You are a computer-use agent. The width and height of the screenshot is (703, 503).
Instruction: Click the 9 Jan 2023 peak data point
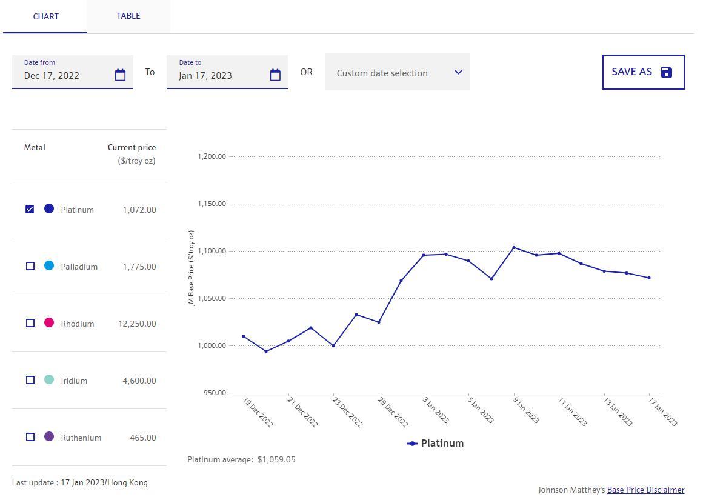[x=514, y=247]
